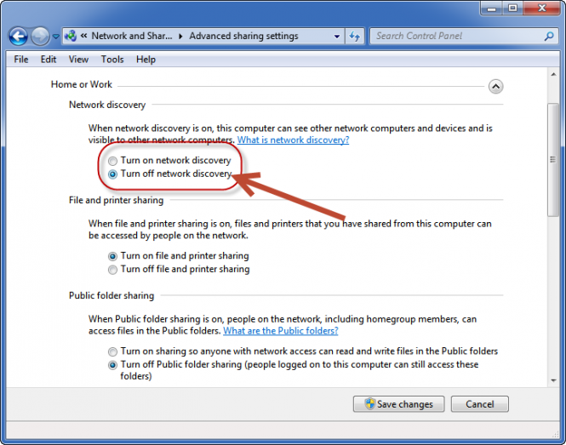Image resolution: width=566 pixels, height=445 pixels.
Task: Click the Save changes button
Action: [x=397, y=404]
